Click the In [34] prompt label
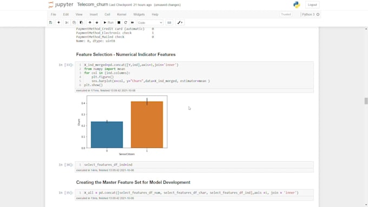 (x=66, y=165)
